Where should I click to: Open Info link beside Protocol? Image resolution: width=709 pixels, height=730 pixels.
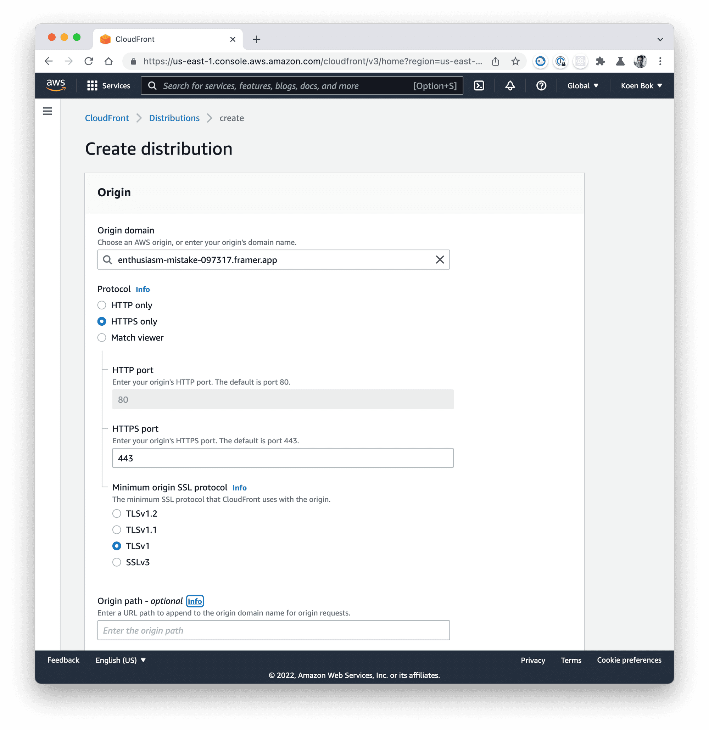click(x=143, y=290)
